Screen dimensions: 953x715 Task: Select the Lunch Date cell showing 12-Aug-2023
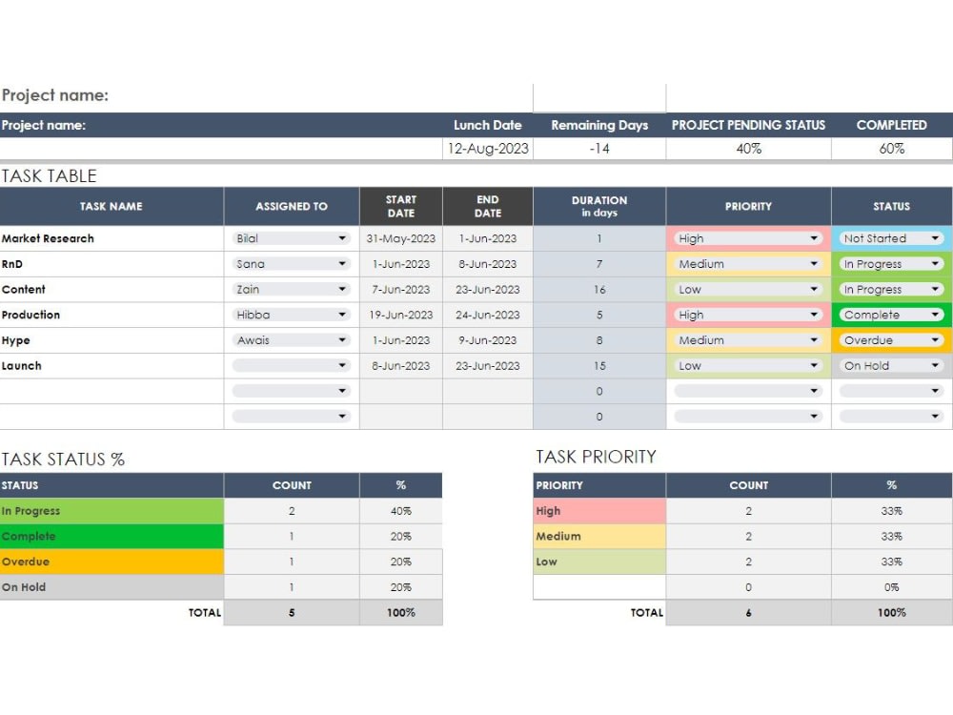[x=487, y=148]
